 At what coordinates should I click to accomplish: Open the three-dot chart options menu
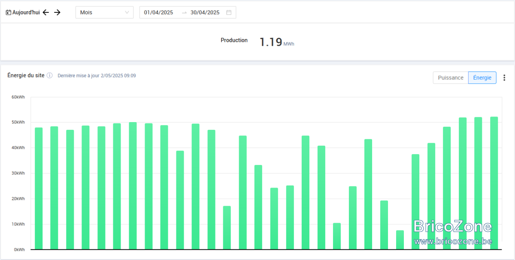(x=504, y=78)
